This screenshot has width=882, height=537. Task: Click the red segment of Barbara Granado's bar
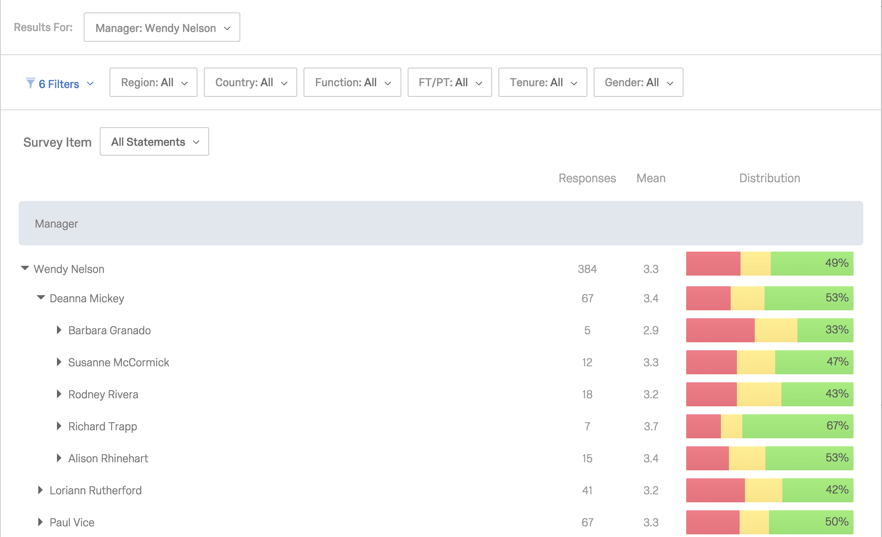pos(720,330)
